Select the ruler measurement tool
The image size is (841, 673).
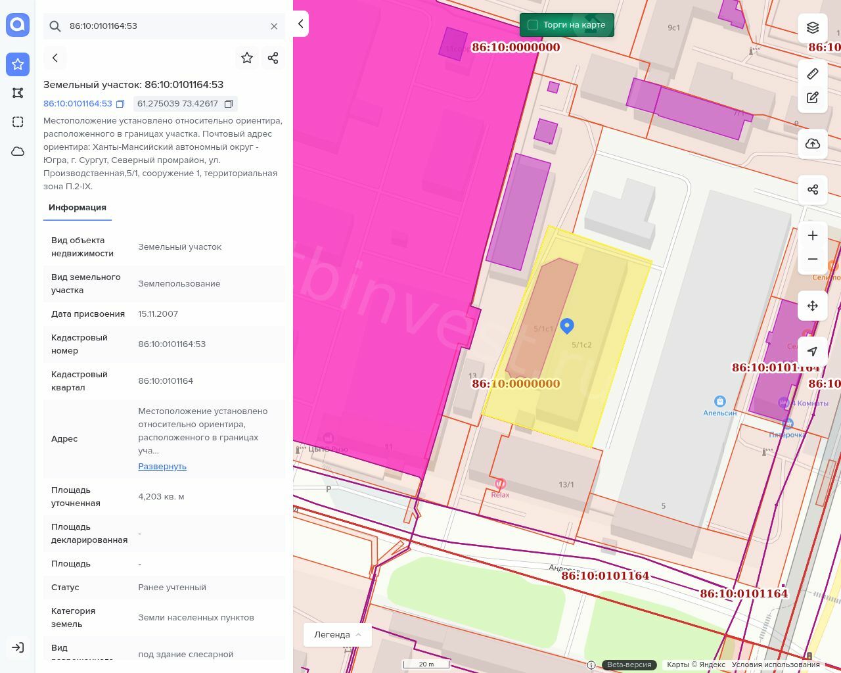point(813,74)
